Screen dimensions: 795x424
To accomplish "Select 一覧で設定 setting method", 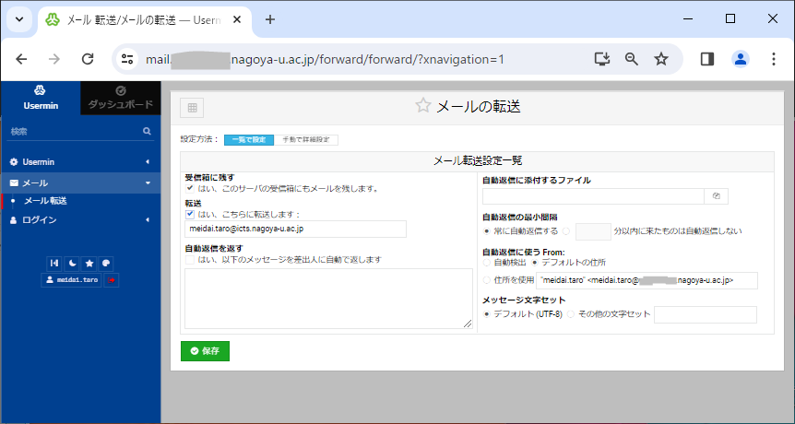I will click(249, 140).
